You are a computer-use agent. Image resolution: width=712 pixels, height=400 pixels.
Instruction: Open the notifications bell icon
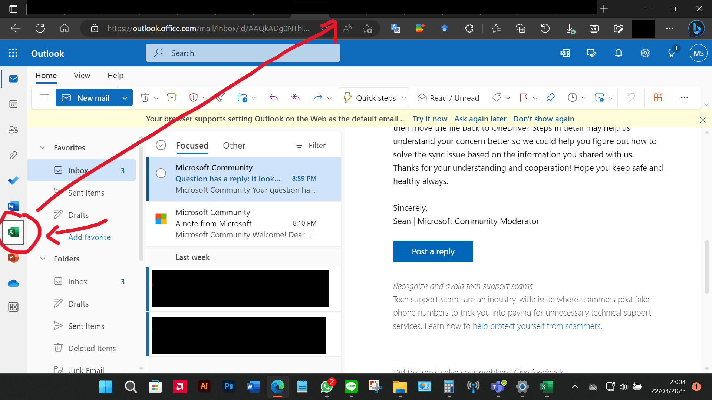click(x=618, y=53)
